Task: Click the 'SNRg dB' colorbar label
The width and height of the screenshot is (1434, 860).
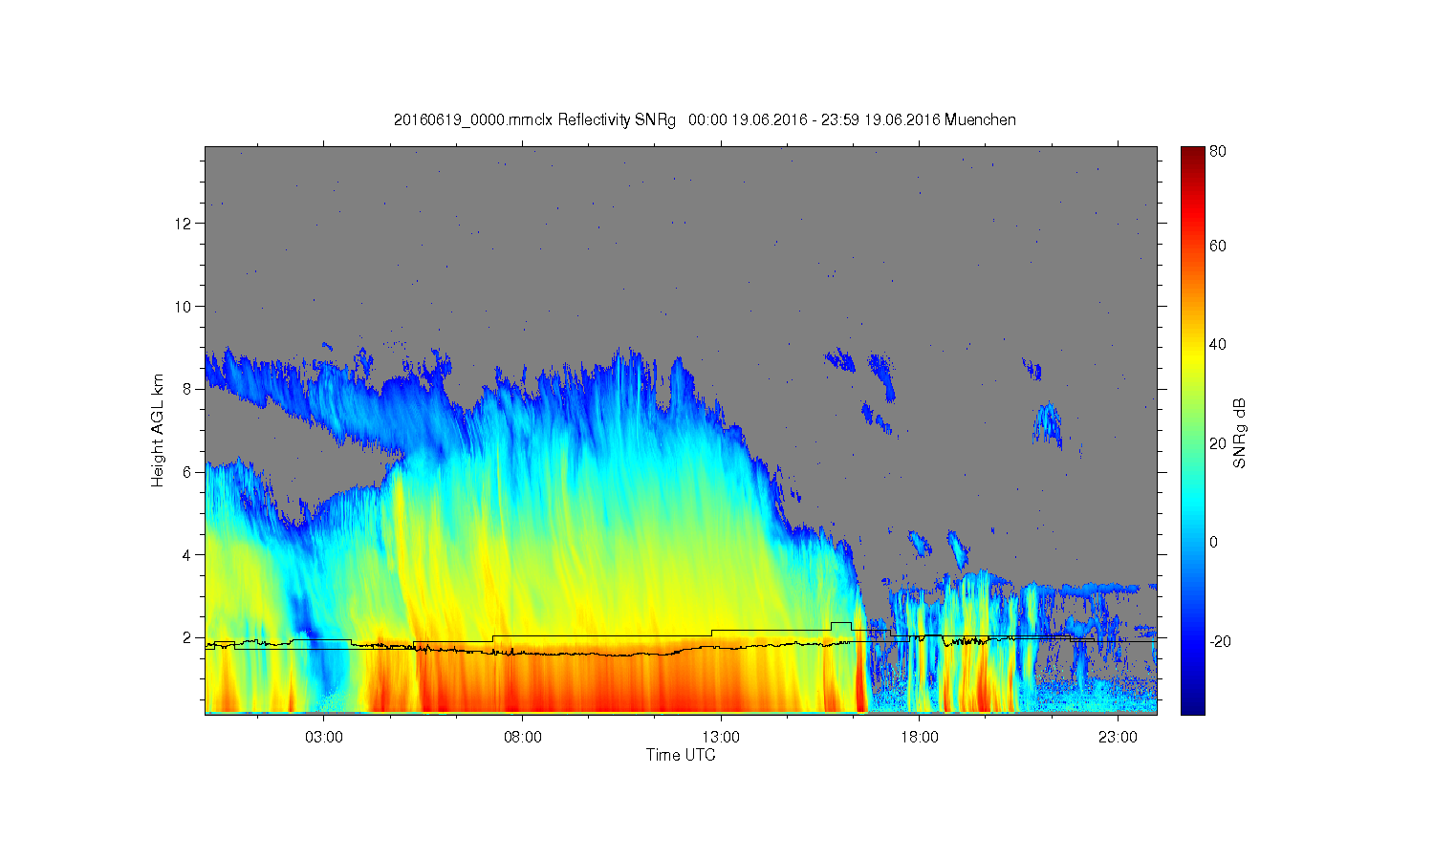Action: 1239,433
